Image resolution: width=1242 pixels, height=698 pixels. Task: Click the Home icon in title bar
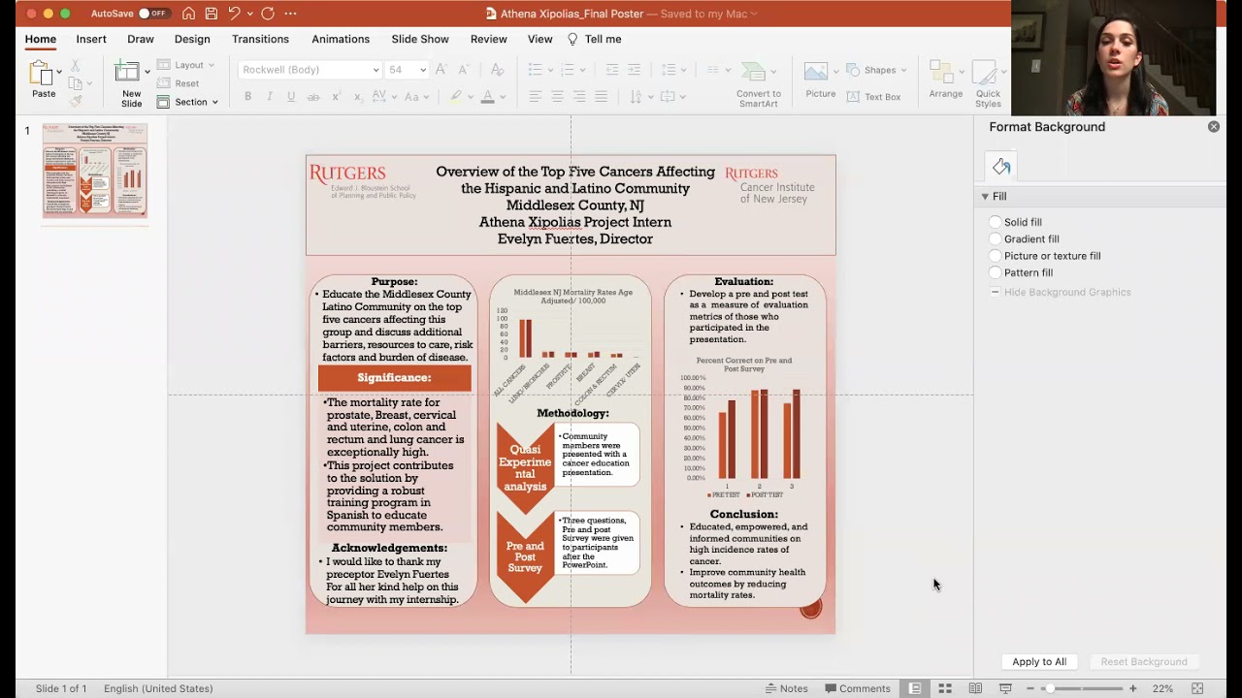pos(188,14)
